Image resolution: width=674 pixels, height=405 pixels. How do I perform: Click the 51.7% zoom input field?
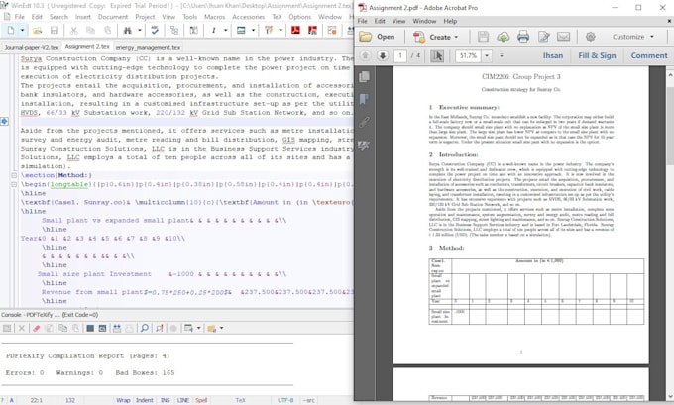tap(468, 55)
